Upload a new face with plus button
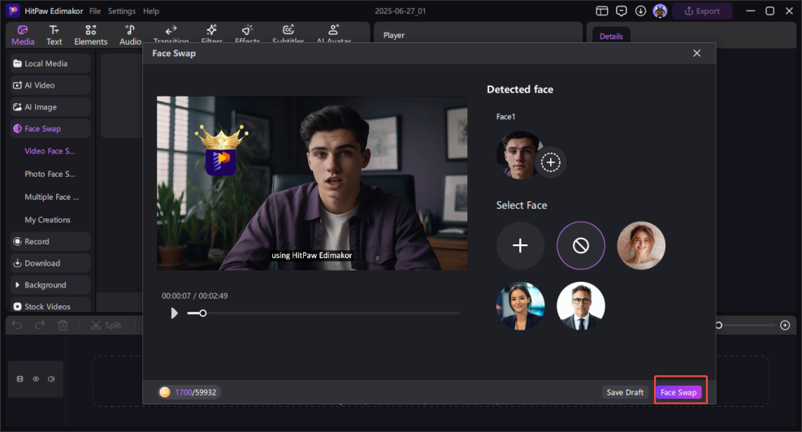 (520, 245)
